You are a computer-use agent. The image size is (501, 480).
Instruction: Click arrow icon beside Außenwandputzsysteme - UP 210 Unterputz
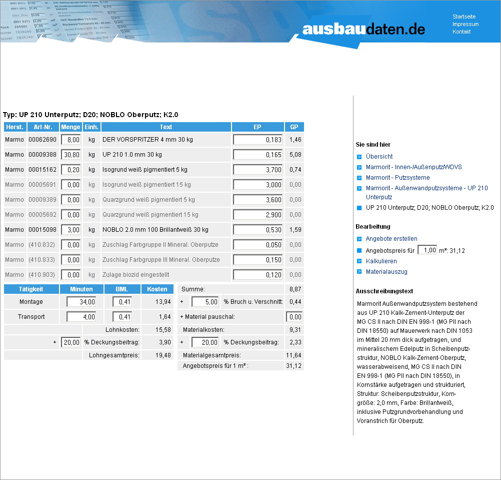point(359,188)
